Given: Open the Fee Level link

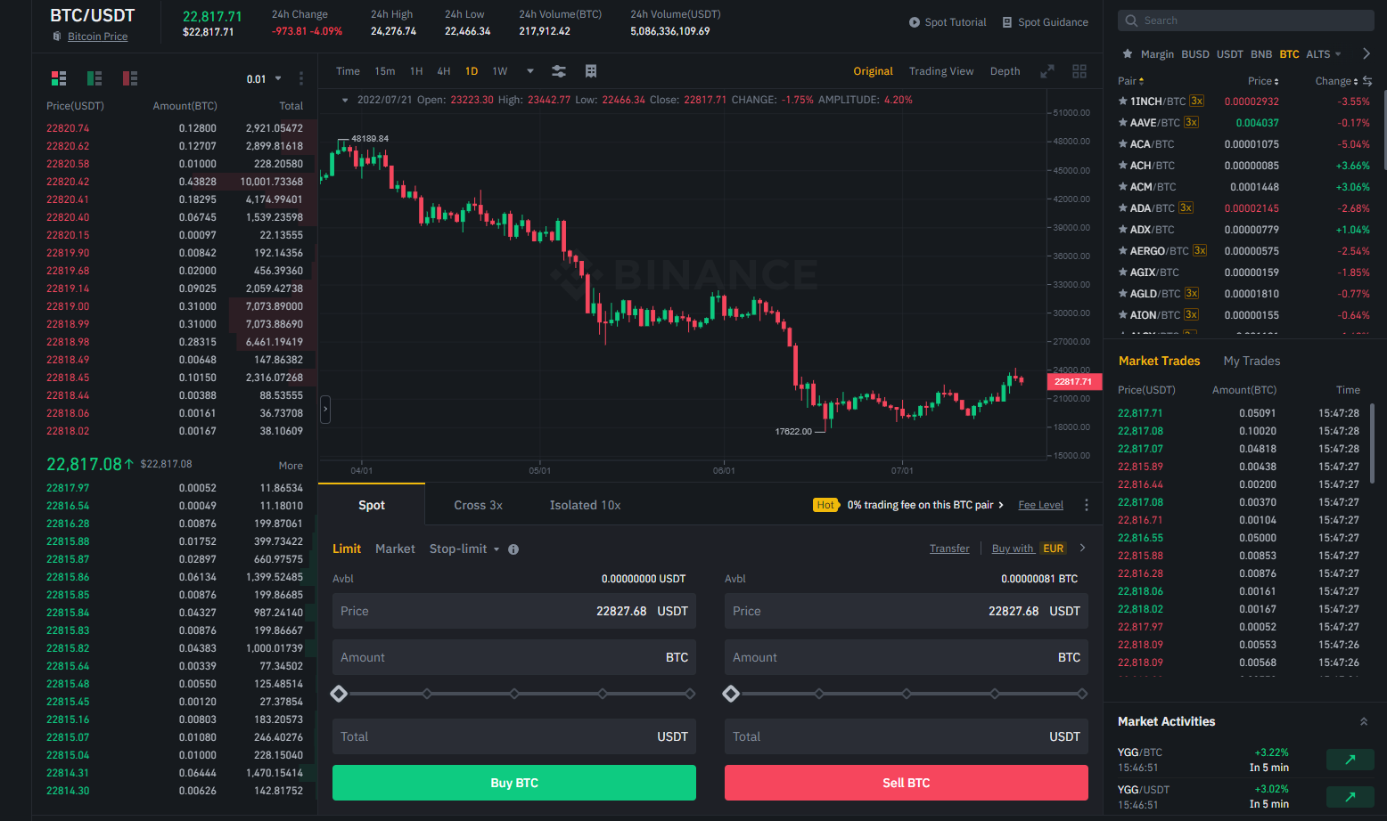Looking at the screenshot, I should pos(1040,505).
